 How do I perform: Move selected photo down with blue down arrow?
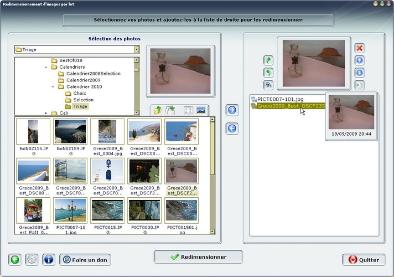click(360, 73)
